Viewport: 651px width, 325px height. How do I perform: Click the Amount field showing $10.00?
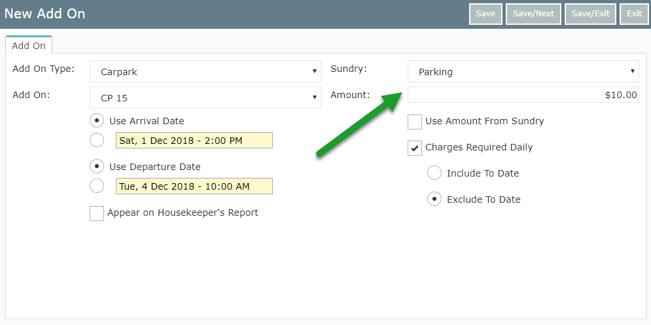pyautogui.click(x=523, y=95)
